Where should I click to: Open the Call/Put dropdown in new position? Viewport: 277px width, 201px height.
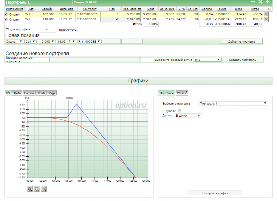[30, 41]
